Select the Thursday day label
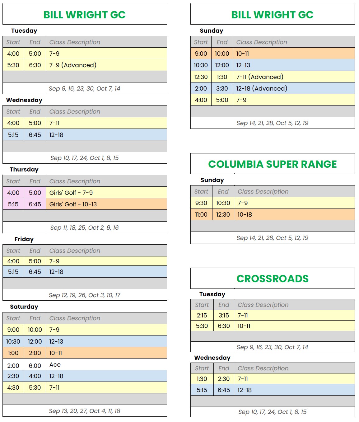The height and width of the screenshot is (422, 359). click(24, 170)
